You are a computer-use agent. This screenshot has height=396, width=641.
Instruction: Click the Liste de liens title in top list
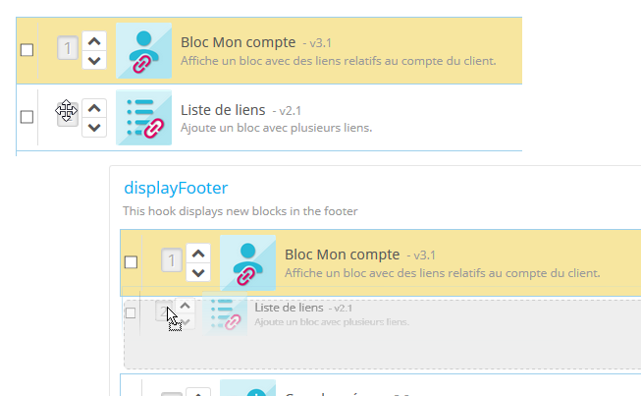point(223,110)
